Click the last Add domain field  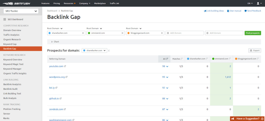[x=224, y=33]
